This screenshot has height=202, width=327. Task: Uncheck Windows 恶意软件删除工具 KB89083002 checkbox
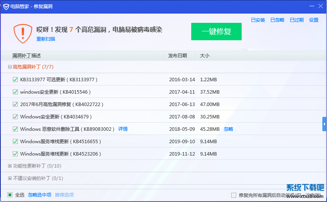tap(15, 129)
